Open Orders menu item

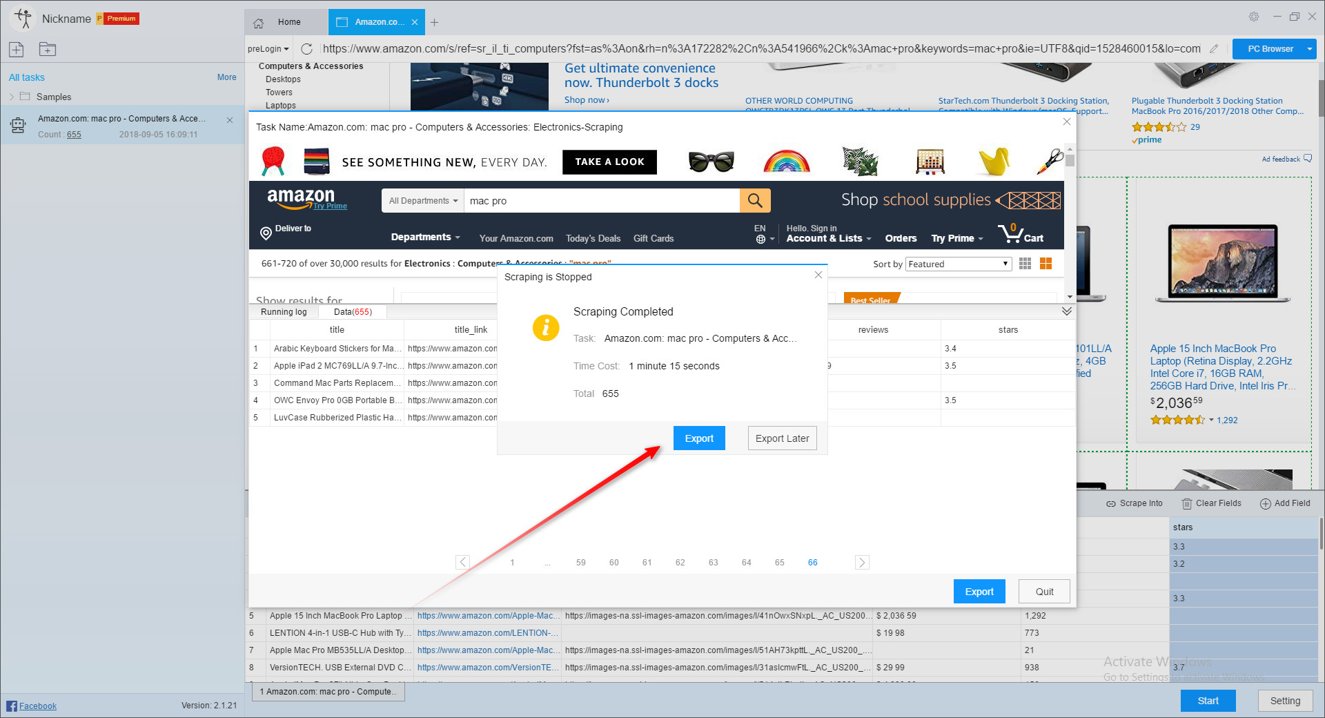901,238
